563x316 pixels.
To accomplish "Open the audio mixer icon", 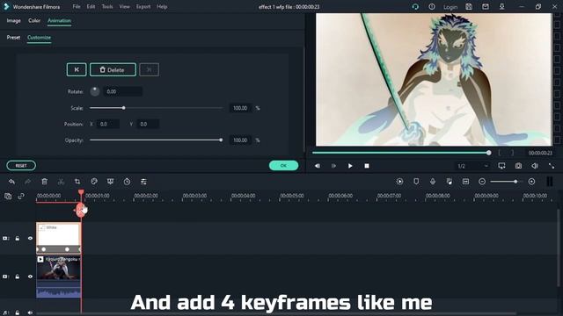I will pos(450,182).
